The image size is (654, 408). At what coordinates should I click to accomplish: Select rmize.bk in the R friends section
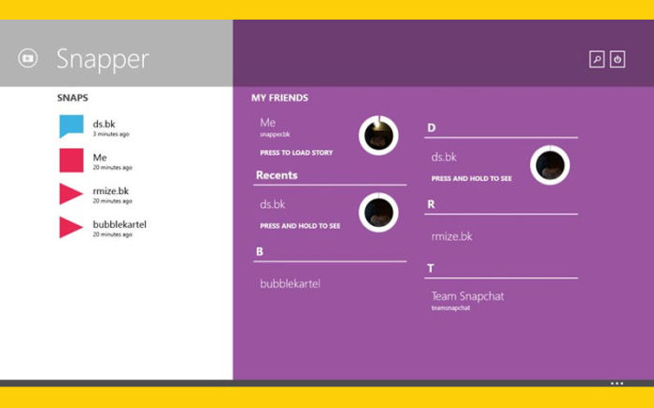451,236
